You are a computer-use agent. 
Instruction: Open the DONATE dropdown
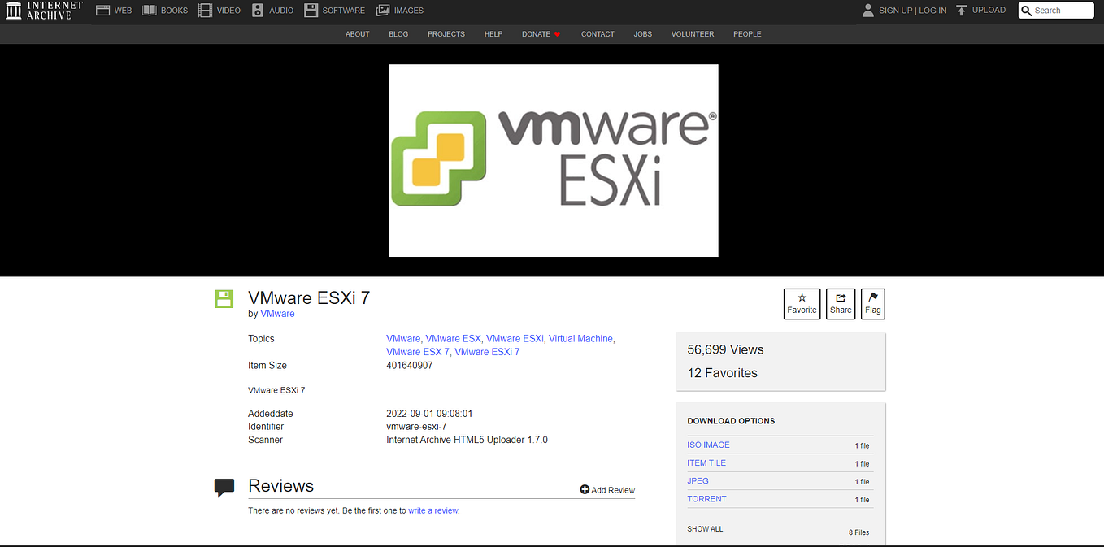pyautogui.click(x=540, y=34)
